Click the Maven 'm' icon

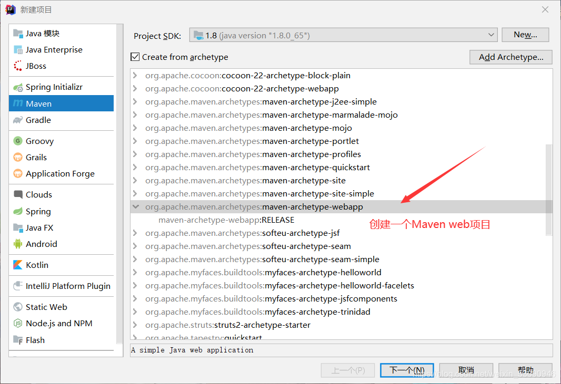(18, 103)
